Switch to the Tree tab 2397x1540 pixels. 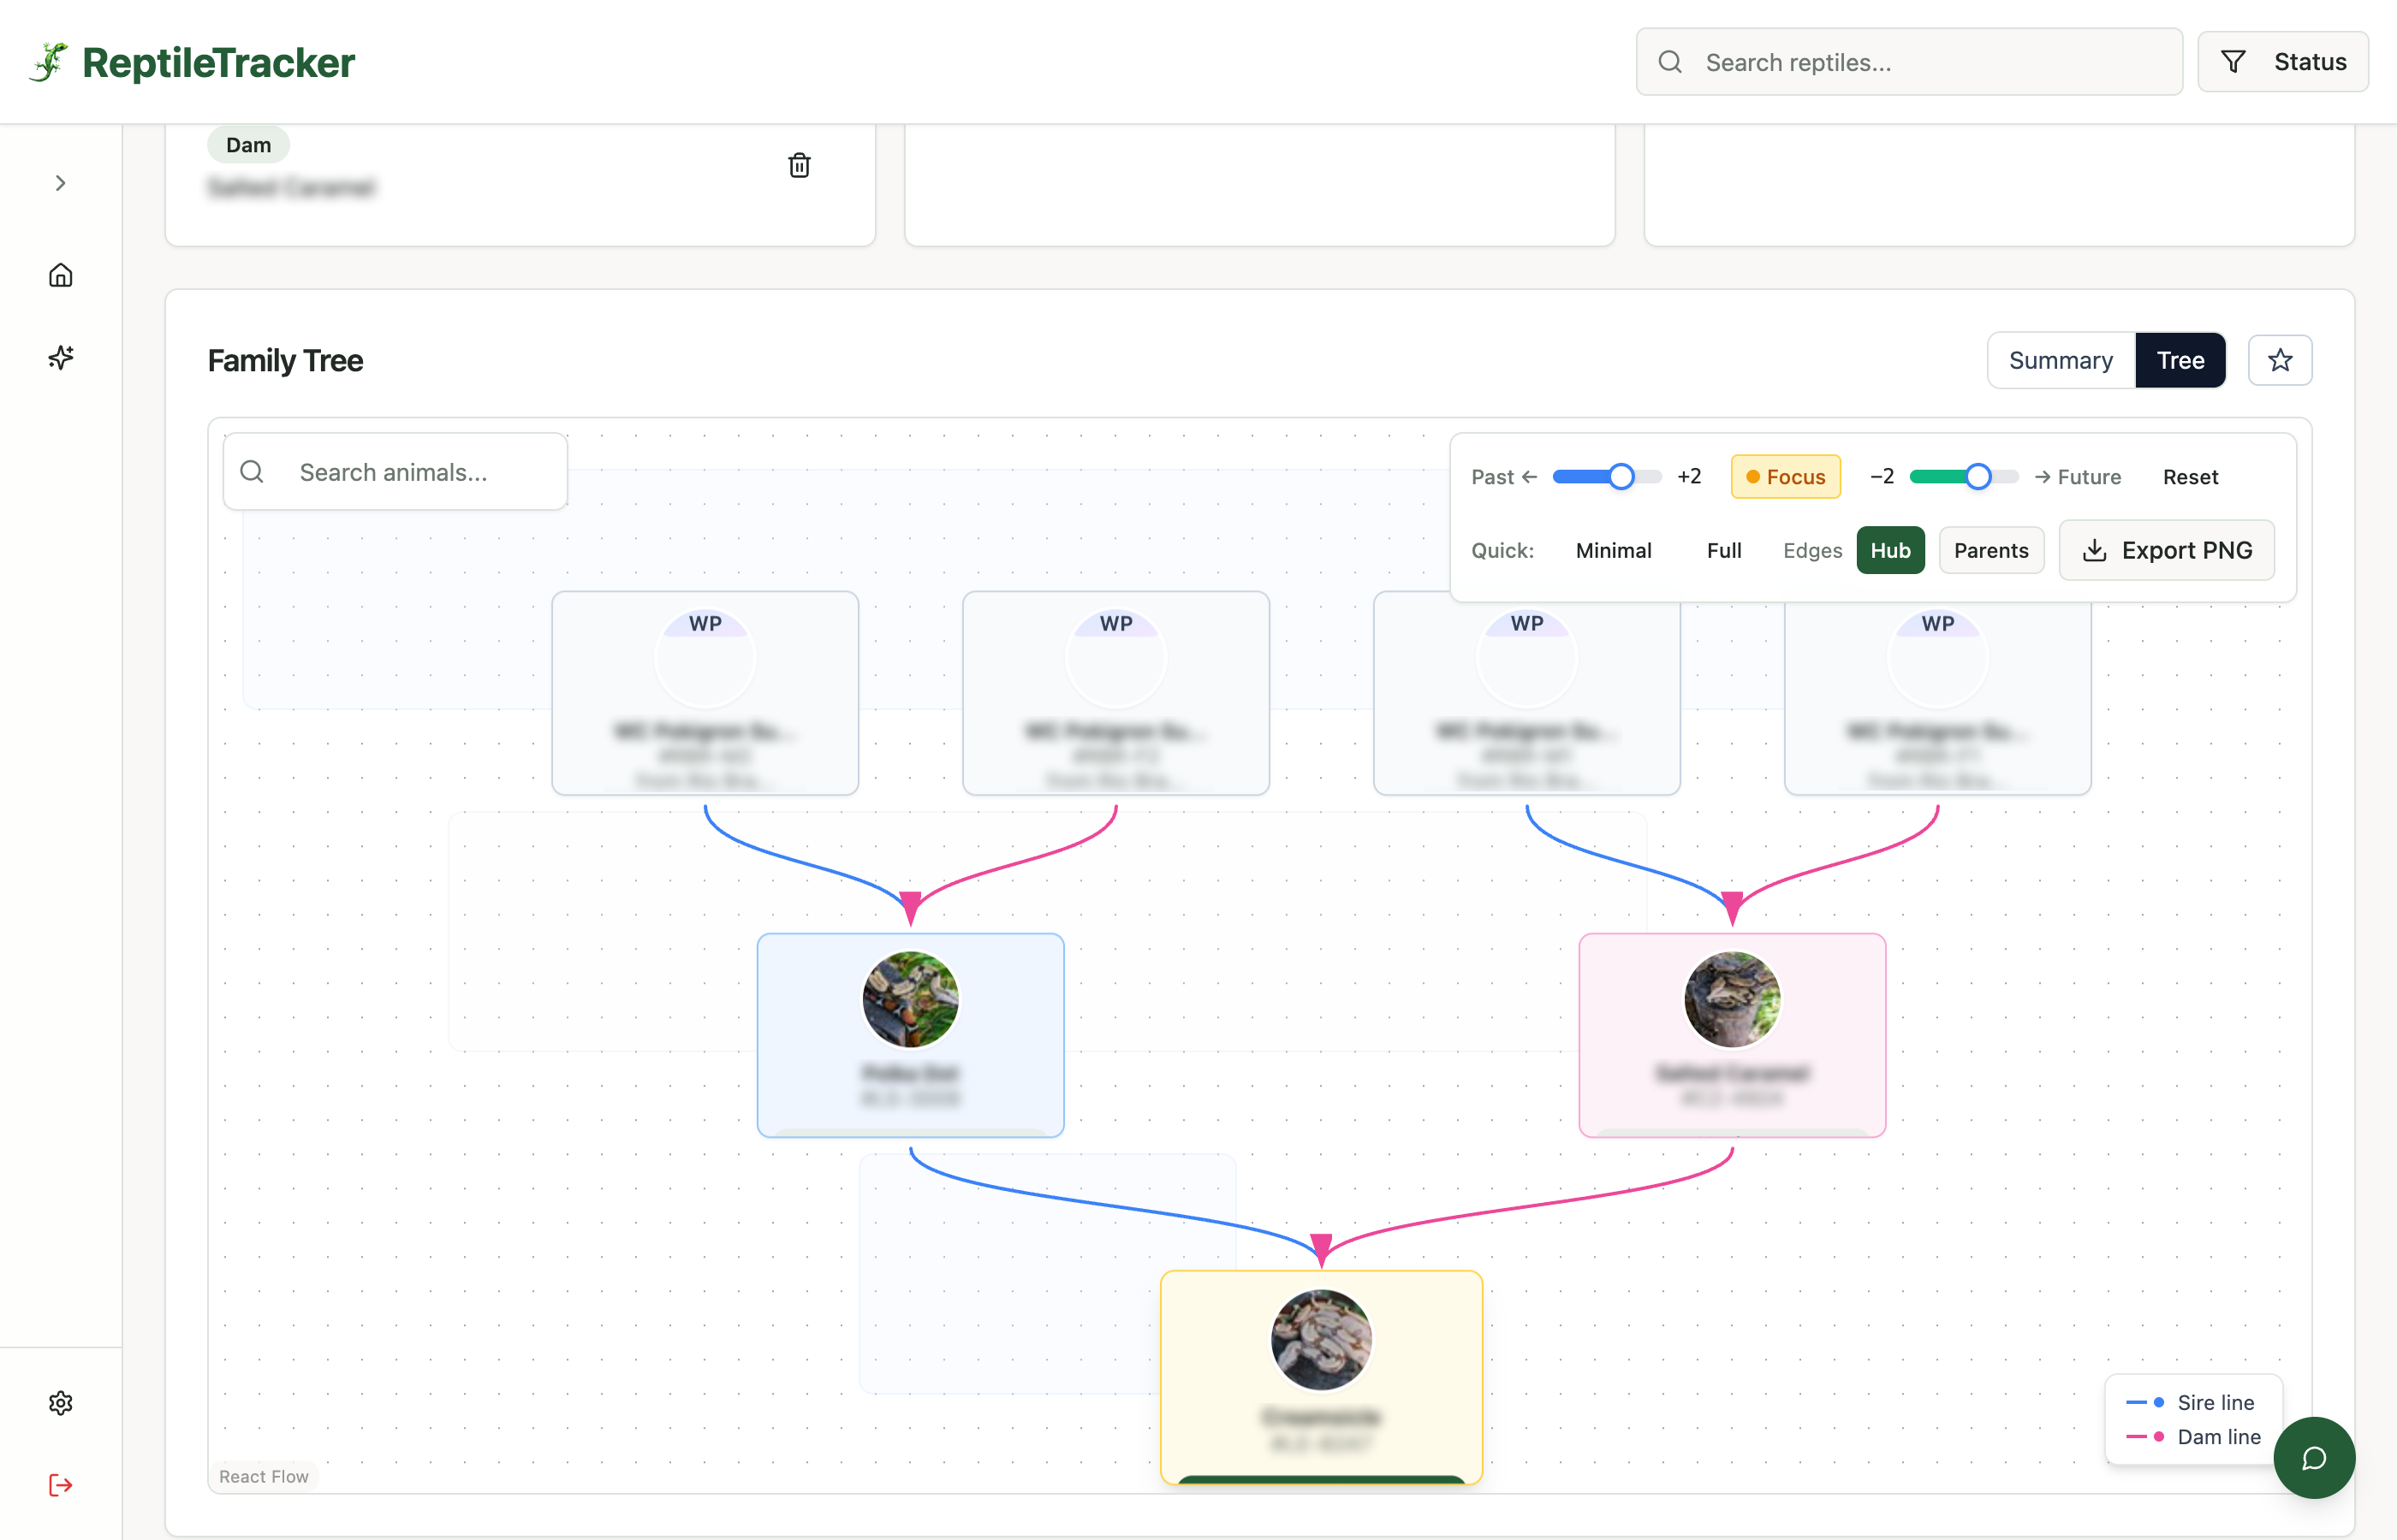(x=2179, y=360)
